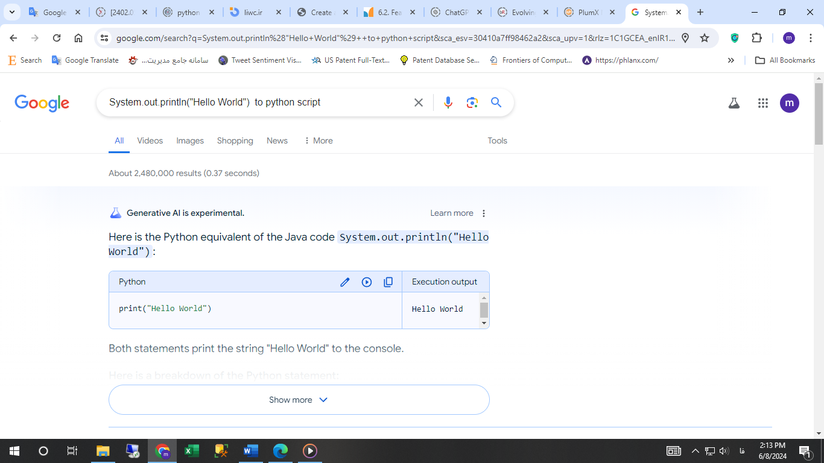Bookmark this page with star icon
824x463 pixels.
(x=705, y=38)
